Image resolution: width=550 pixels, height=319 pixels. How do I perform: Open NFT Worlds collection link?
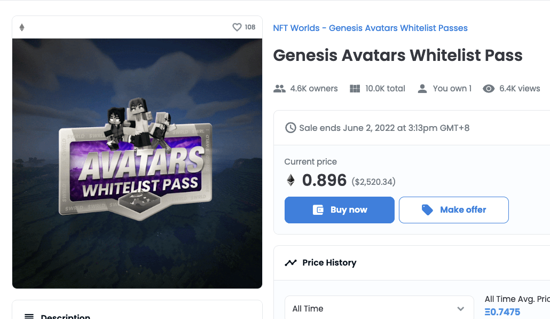pyautogui.click(x=370, y=28)
